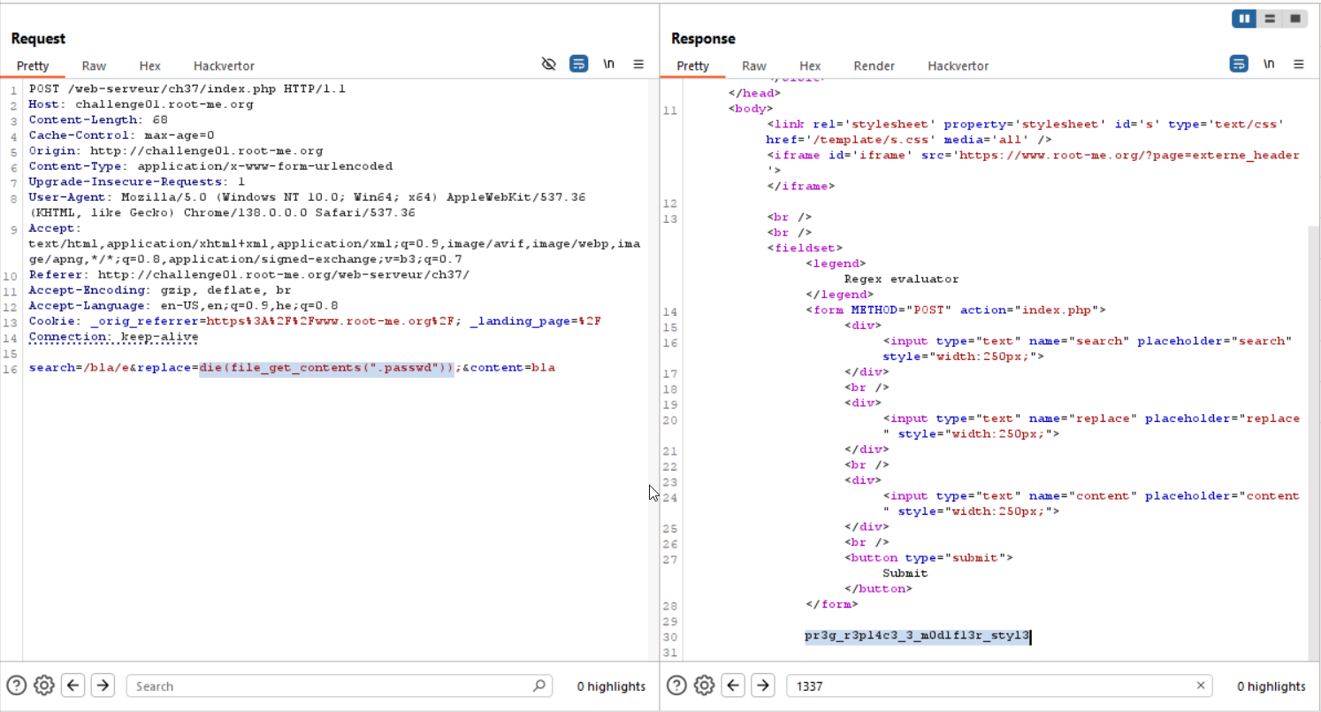Toggle word wrap in Request panel
The image size is (1321, 712).
579,64
